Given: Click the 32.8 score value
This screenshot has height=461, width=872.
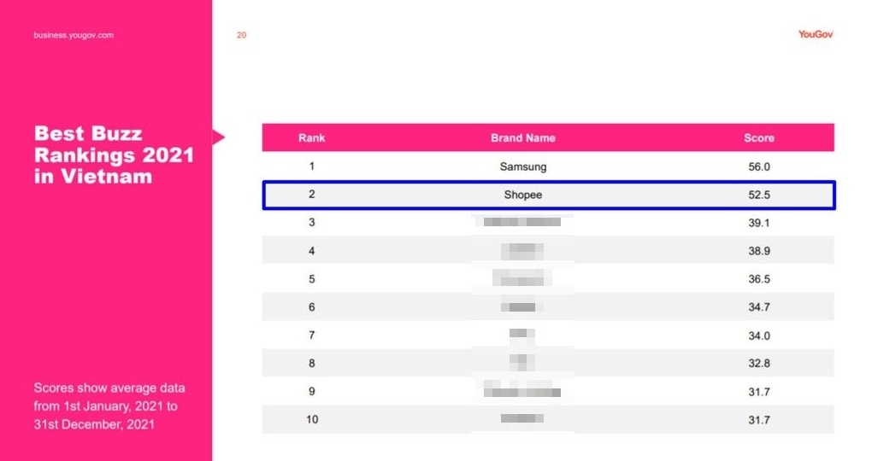Looking at the screenshot, I should pyautogui.click(x=758, y=364).
